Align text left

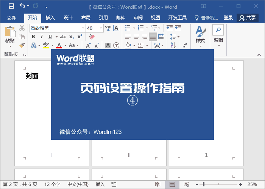[128, 37]
